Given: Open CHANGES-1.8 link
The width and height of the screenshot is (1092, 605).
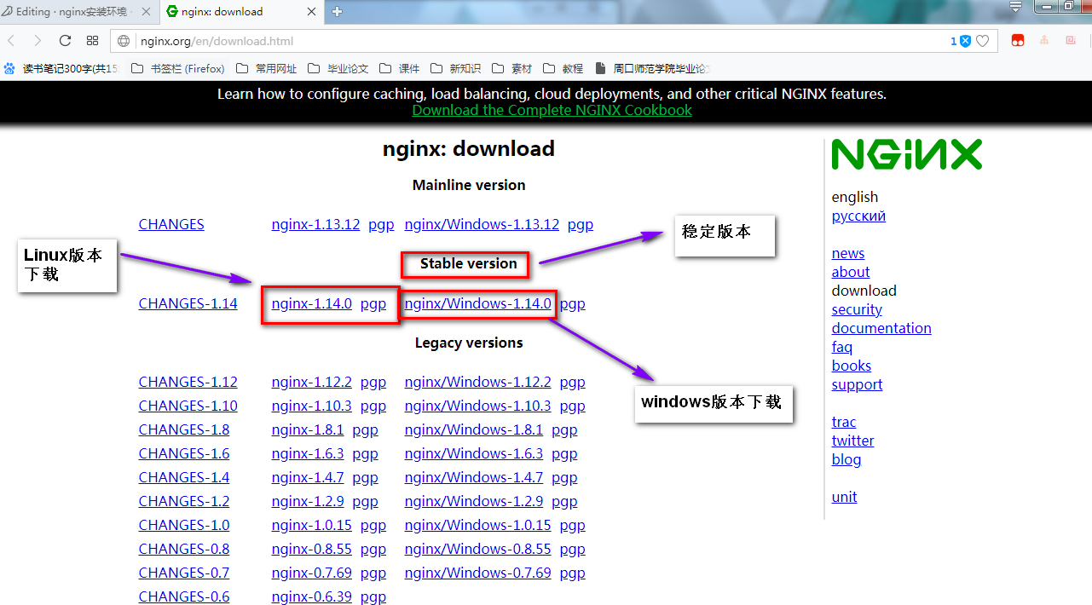Looking at the screenshot, I should click(x=184, y=429).
